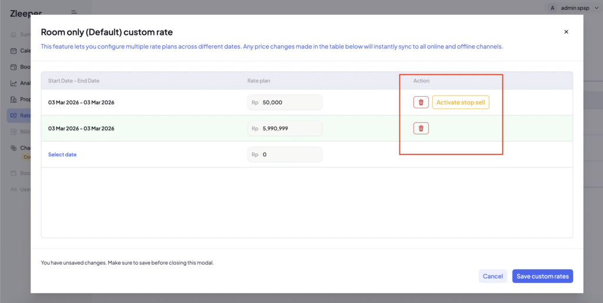Screen dimensions: 603x303
Task: Click the Analytics chart icon in sidebar
Action: (x=14, y=83)
